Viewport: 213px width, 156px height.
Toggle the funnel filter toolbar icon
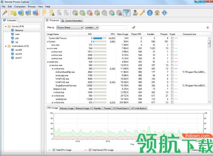[x=127, y=13]
